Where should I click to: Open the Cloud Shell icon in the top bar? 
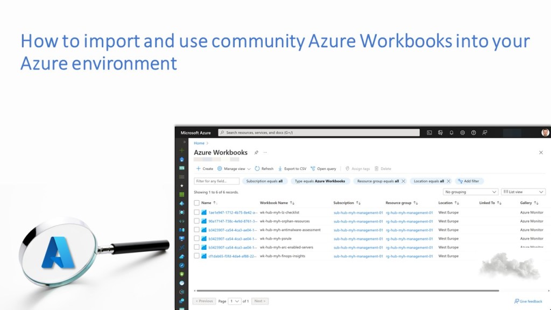pos(429,132)
